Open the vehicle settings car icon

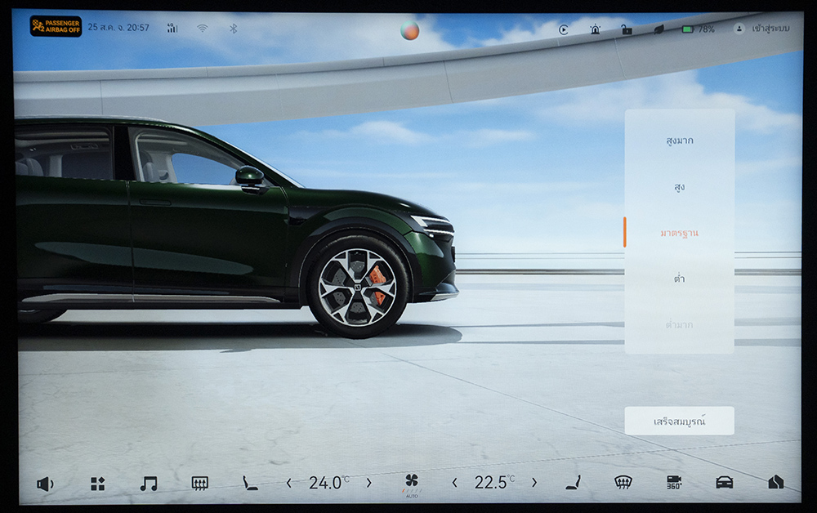724,483
